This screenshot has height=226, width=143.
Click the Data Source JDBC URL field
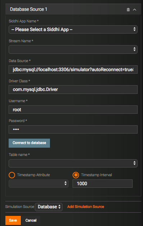[x=73, y=69]
